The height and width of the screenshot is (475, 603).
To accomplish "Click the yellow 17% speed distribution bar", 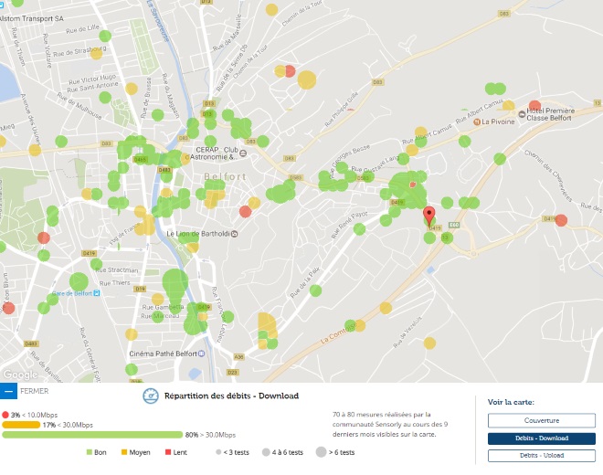I will [20, 425].
